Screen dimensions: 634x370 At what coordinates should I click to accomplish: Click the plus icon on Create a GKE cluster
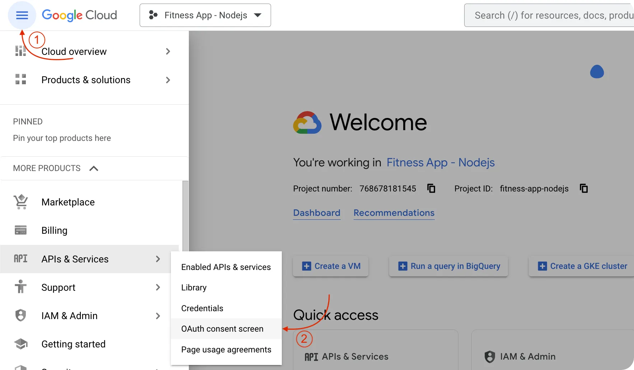pos(542,266)
